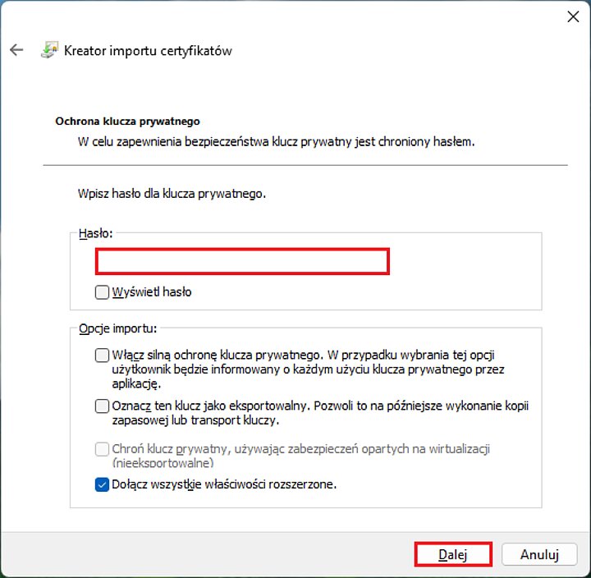Image resolution: width=591 pixels, height=578 pixels.
Task: Cancel the import with Anuluj
Action: tap(539, 554)
